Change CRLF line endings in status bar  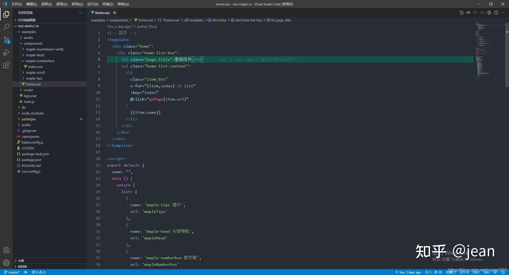coord(476,272)
